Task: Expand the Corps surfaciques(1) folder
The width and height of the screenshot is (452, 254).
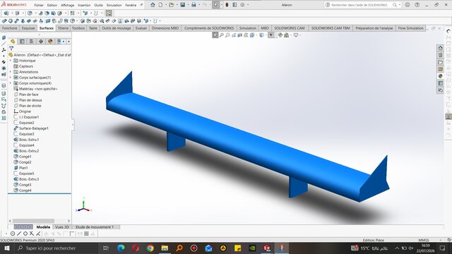Action: pos(11,78)
